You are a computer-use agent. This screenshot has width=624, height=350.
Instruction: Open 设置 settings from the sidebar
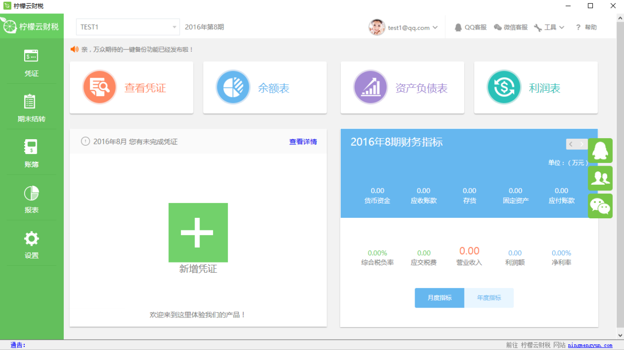point(31,244)
